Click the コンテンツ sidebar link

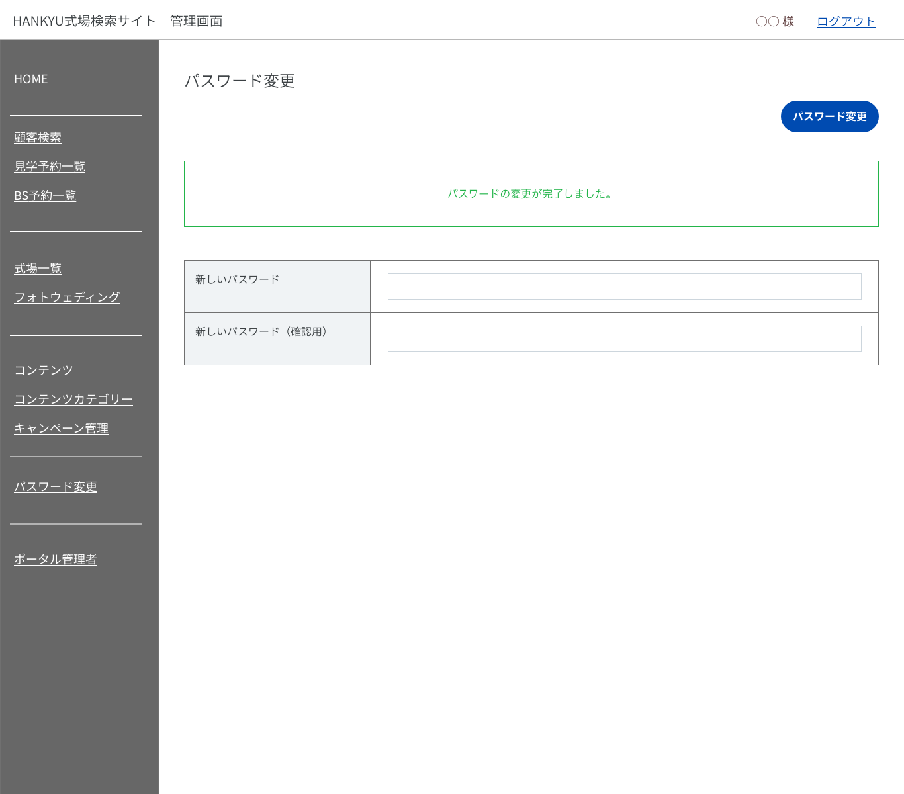tap(44, 371)
